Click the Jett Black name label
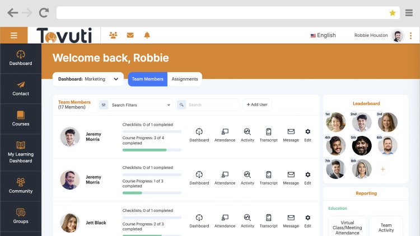Image resolution: width=420 pixels, height=236 pixels. coord(96,223)
